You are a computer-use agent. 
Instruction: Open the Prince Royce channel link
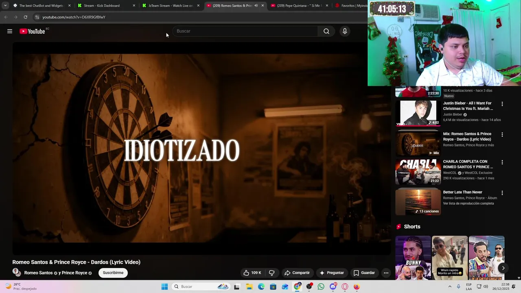pyautogui.click(x=74, y=273)
